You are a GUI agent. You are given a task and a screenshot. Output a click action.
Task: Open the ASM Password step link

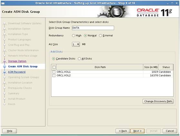(17, 72)
